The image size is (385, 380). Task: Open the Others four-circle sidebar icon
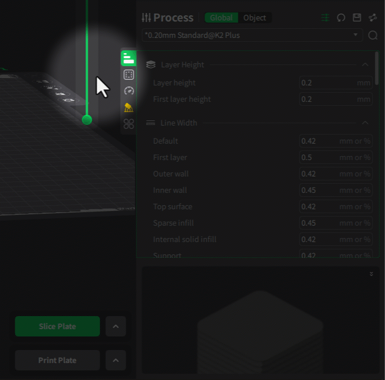[x=129, y=123]
